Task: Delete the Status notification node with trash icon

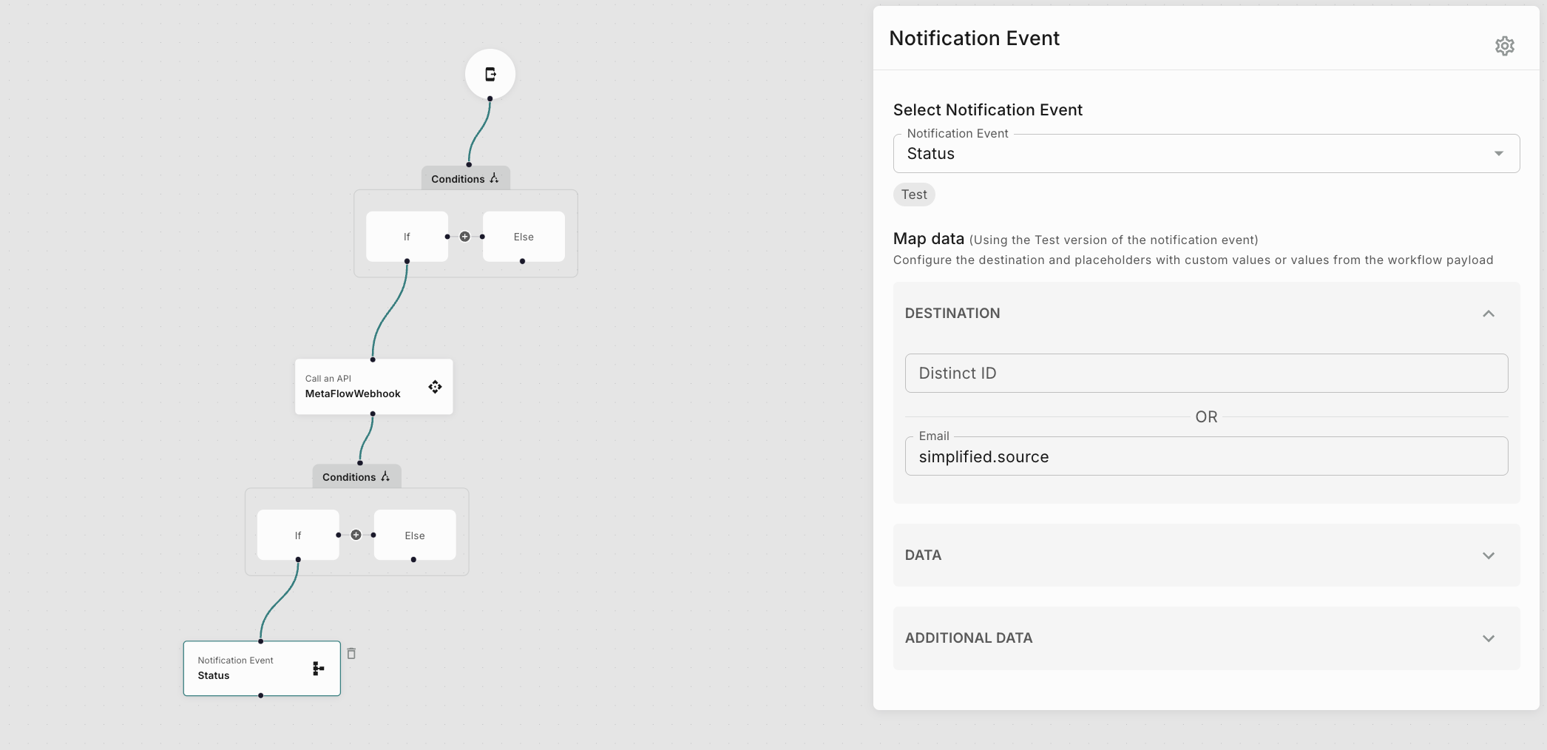Action: click(351, 653)
